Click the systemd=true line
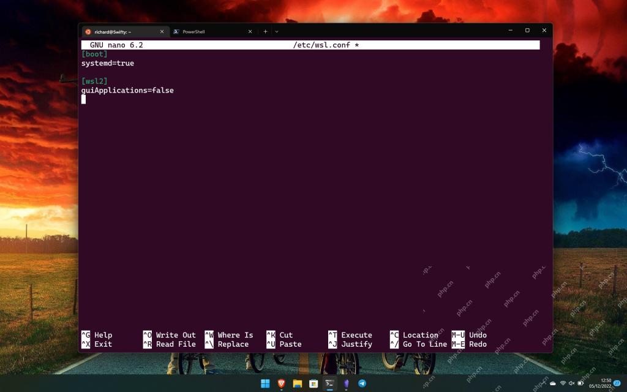Screen dimensions: 627x392 click(108, 63)
